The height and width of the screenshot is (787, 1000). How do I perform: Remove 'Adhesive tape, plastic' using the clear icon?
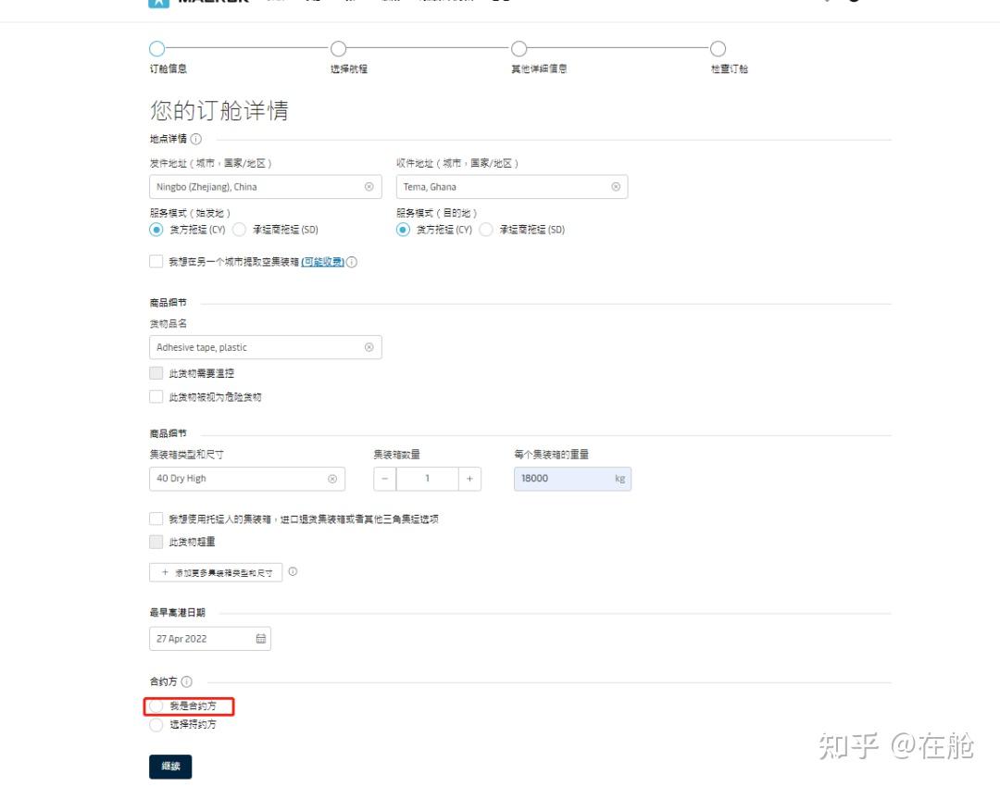pyautogui.click(x=369, y=346)
